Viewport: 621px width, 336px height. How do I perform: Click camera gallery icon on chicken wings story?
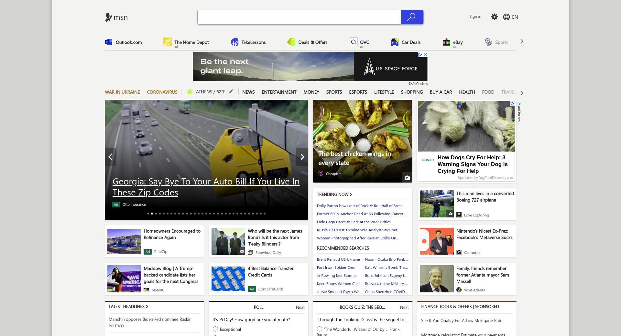click(x=407, y=178)
